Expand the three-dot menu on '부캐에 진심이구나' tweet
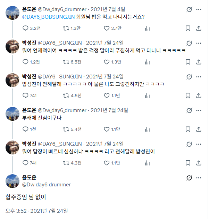The image size is (209, 219). pyautogui.click(x=199, y=110)
